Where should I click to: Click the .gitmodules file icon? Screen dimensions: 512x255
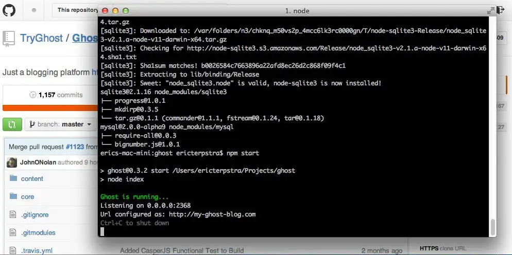pos(13,232)
